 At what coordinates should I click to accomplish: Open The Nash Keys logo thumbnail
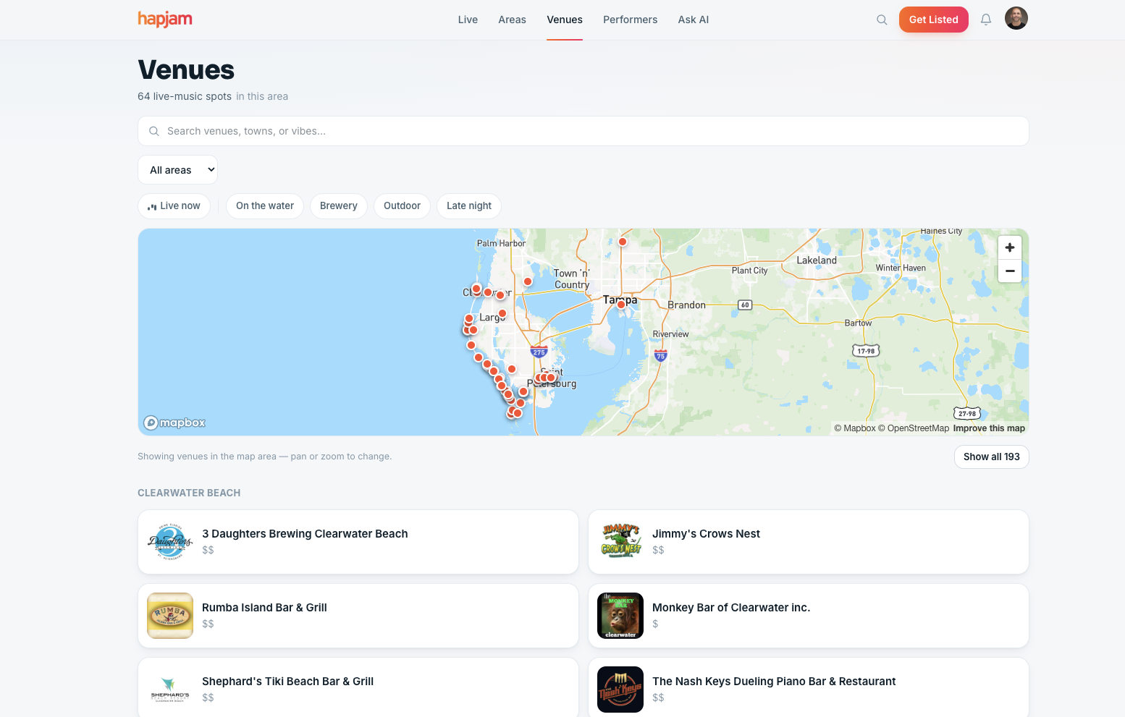coord(620,690)
